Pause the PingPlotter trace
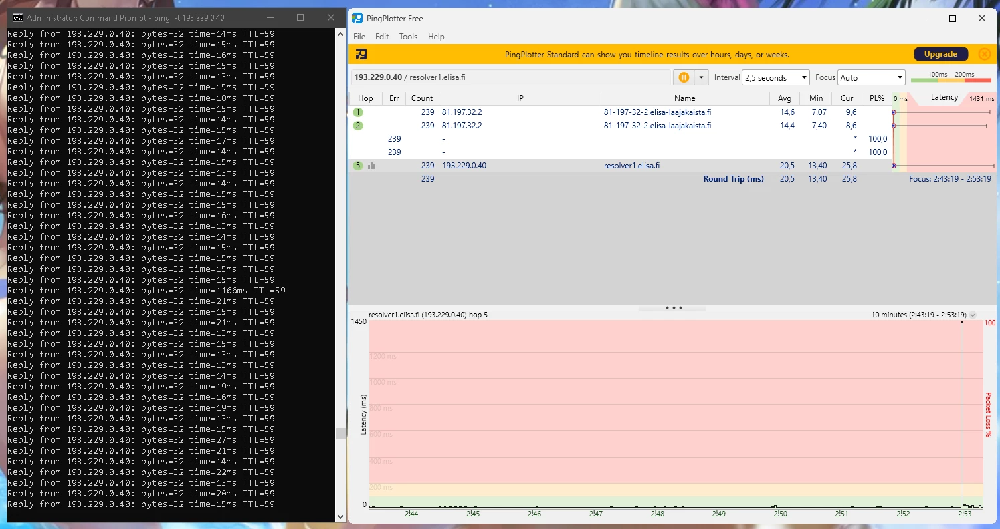Screen dimensions: 1000x529 (684, 77)
